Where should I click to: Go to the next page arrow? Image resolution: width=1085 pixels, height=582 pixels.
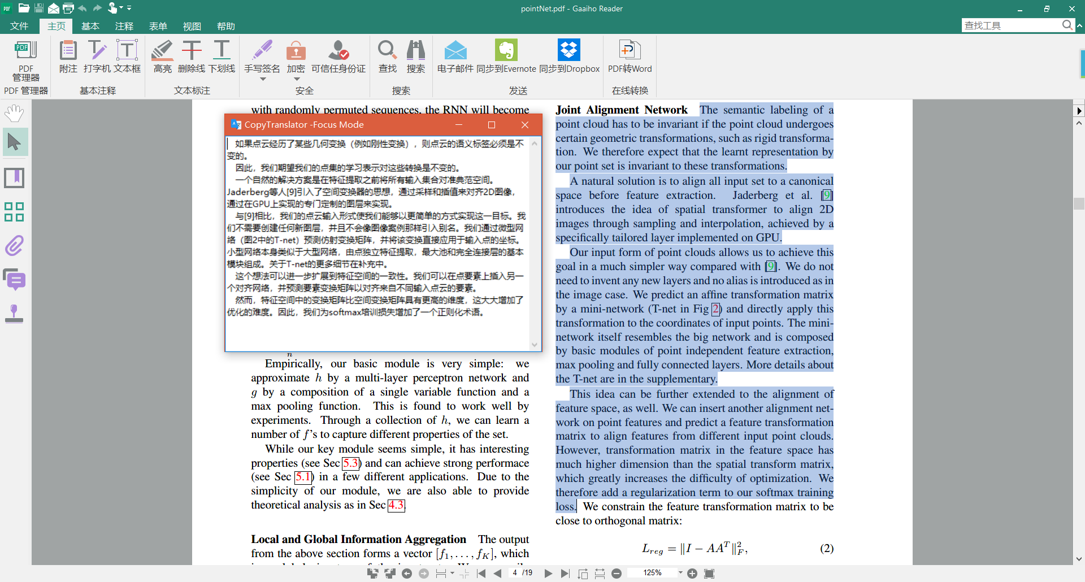point(548,573)
